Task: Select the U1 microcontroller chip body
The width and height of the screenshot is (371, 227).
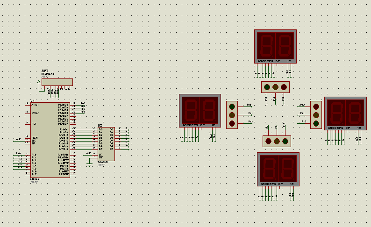Action: point(50,140)
